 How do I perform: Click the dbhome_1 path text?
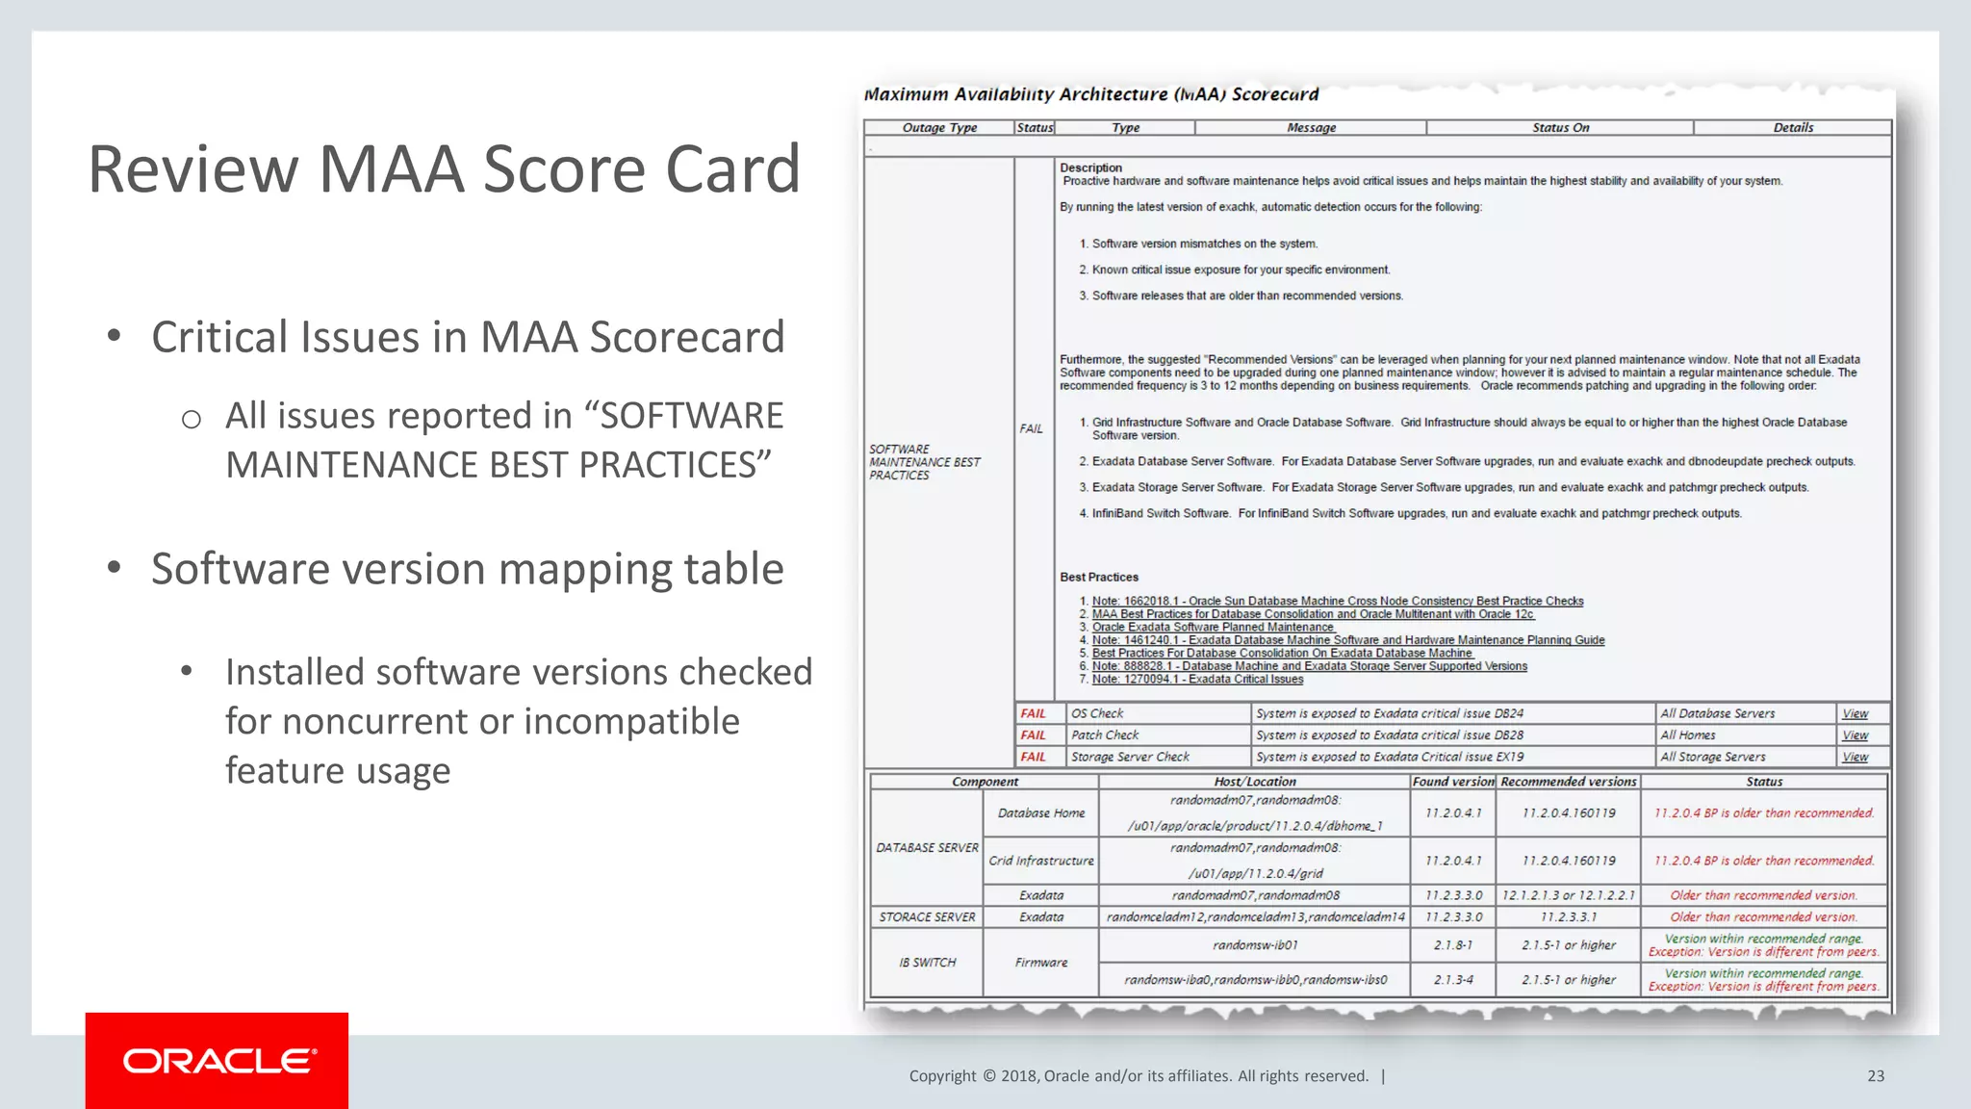[x=1255, y=826]
